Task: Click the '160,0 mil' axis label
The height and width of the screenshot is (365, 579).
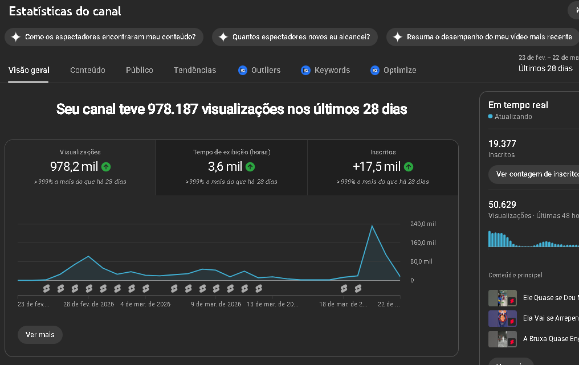Action: pyautogui.click(x=423, y=243)
